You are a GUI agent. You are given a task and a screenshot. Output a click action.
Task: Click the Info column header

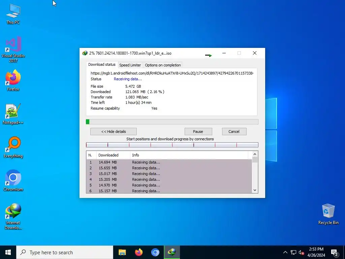coord(189,155)
